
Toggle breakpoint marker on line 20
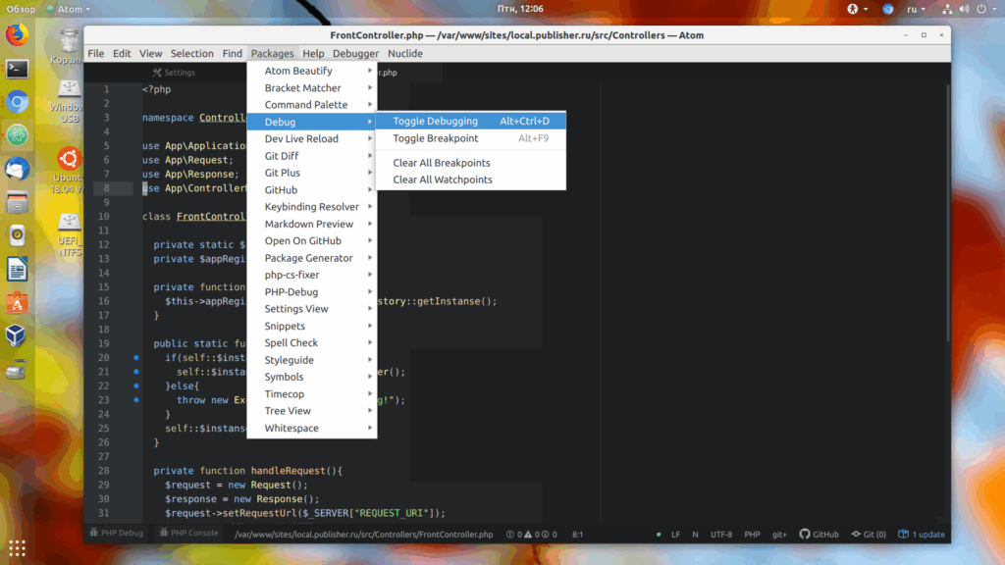tap(136, 357)
